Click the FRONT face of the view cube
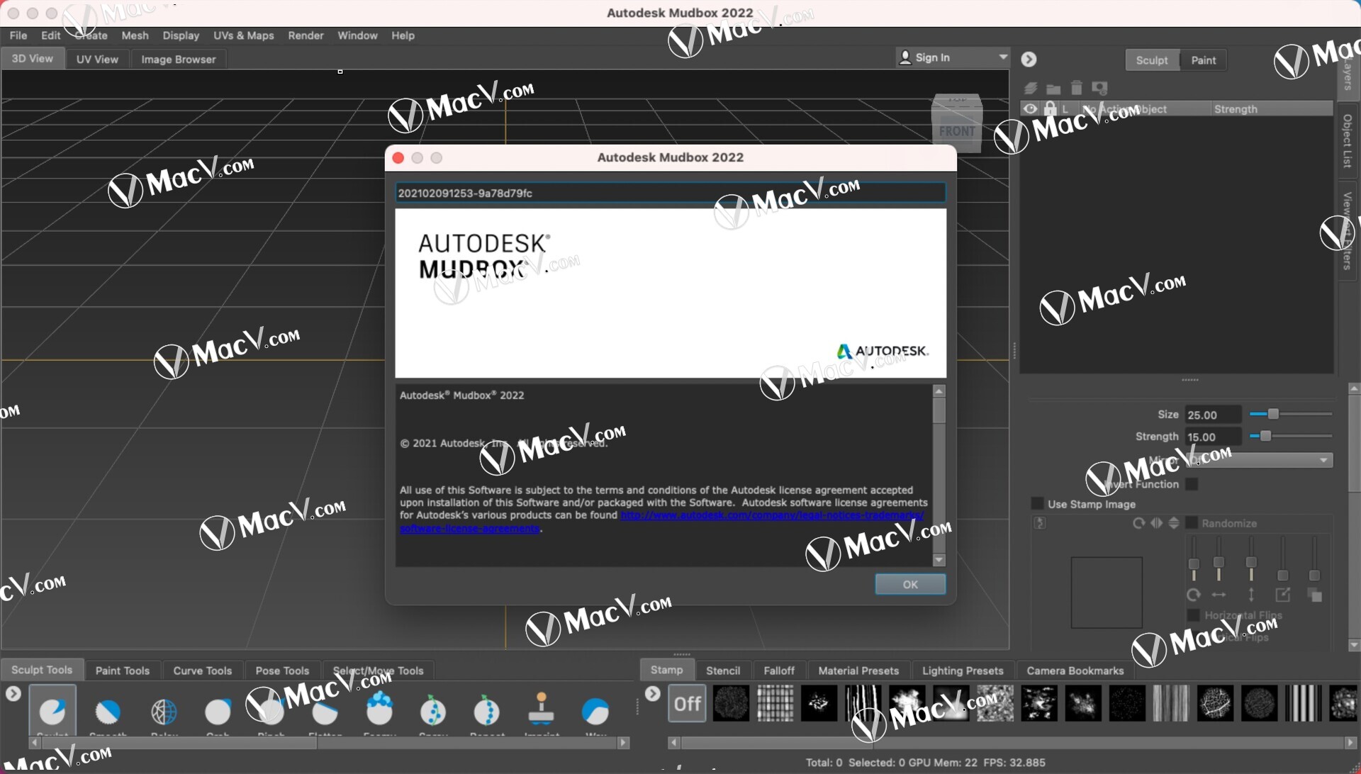Viewport: 1361px width, 774px height. (956, 131)
